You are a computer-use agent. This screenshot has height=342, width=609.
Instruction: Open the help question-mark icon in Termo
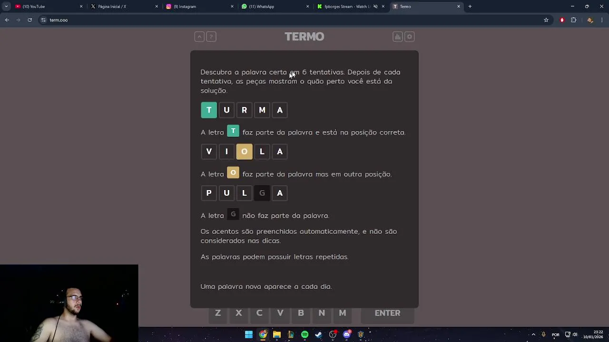click(x=211, y=37)
